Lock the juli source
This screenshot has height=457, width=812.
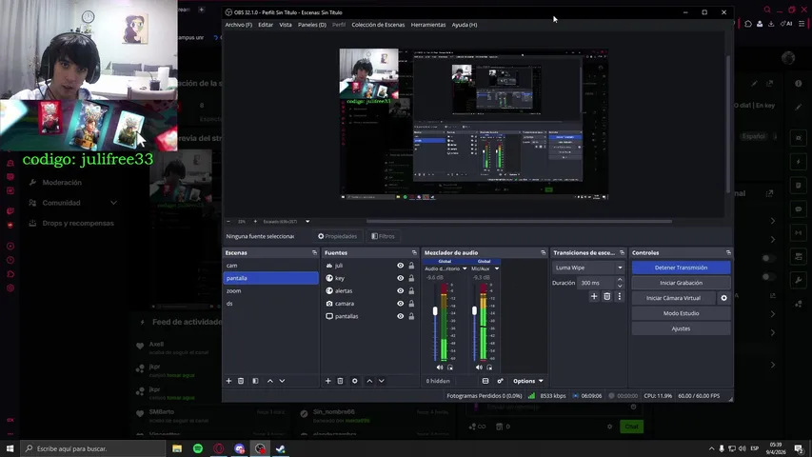[x=411, y=266]
